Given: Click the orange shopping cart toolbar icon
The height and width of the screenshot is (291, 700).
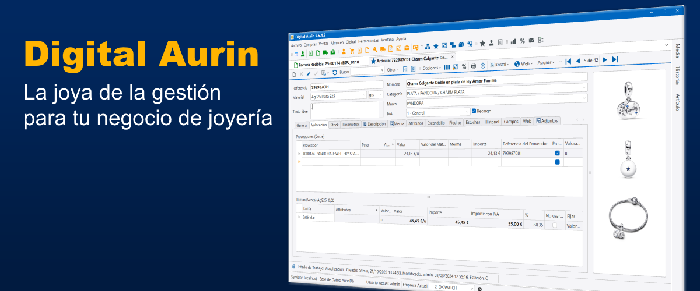Looking at the screenshot, I should pyautogui.click(x=352, y=51).
